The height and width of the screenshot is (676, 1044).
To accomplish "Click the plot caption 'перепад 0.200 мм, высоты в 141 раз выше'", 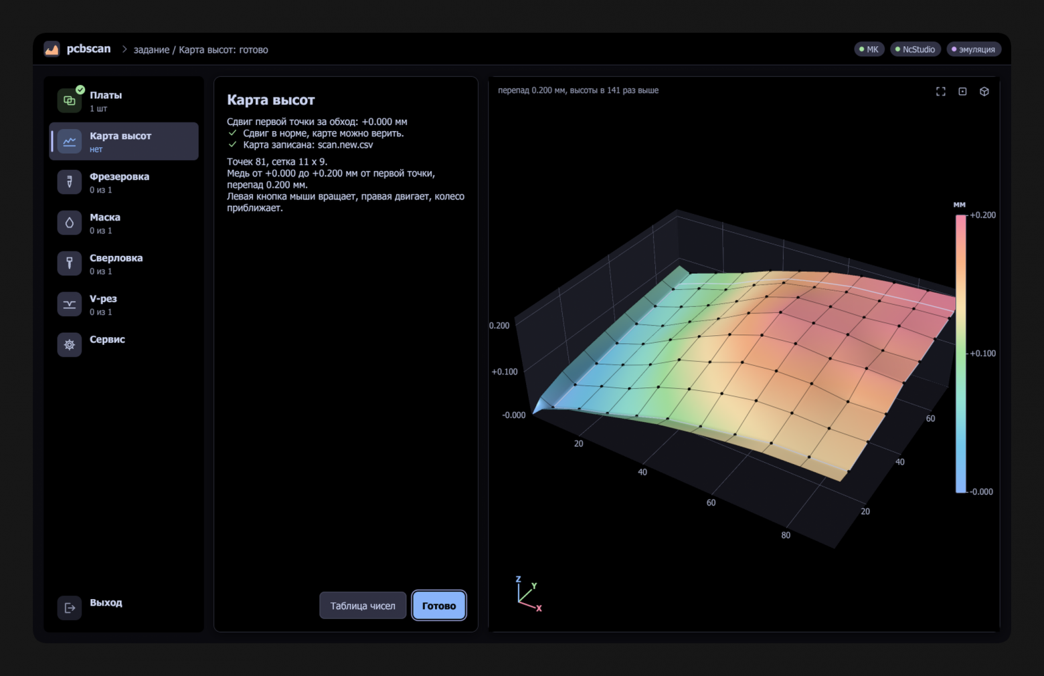I will pyautogui.click(x=578, y=90).
